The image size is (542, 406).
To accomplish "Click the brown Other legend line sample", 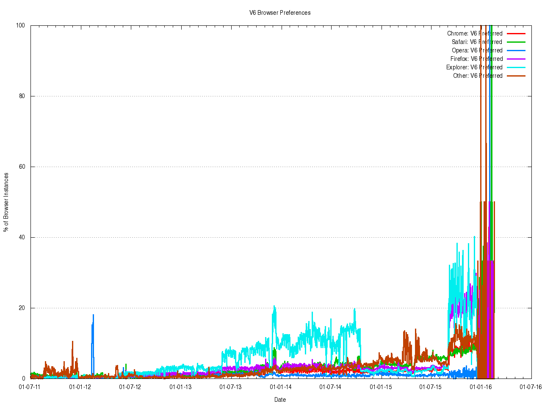I will 516,76.
